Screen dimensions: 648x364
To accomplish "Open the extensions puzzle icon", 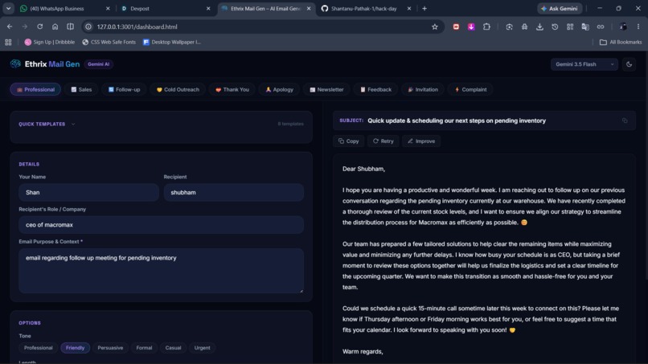I will tap(486, 27).
